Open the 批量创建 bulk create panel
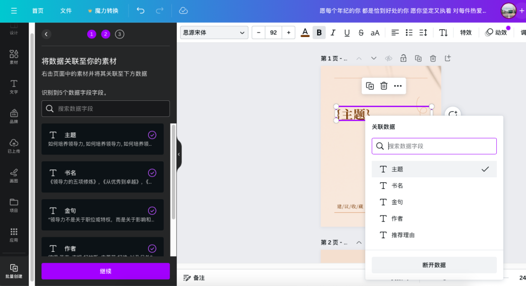 [14, 271]
